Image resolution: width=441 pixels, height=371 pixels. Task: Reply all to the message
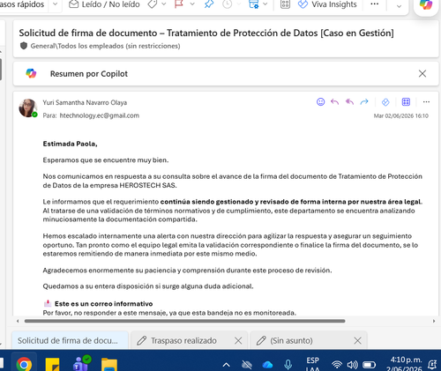click(349, 102)
